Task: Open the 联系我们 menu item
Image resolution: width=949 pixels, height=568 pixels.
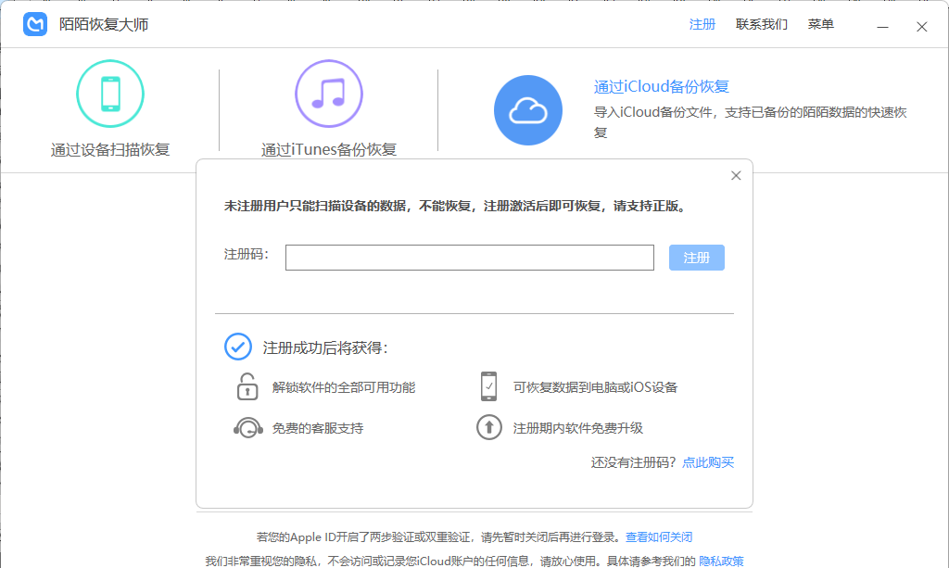Action: tap(762, 24)
